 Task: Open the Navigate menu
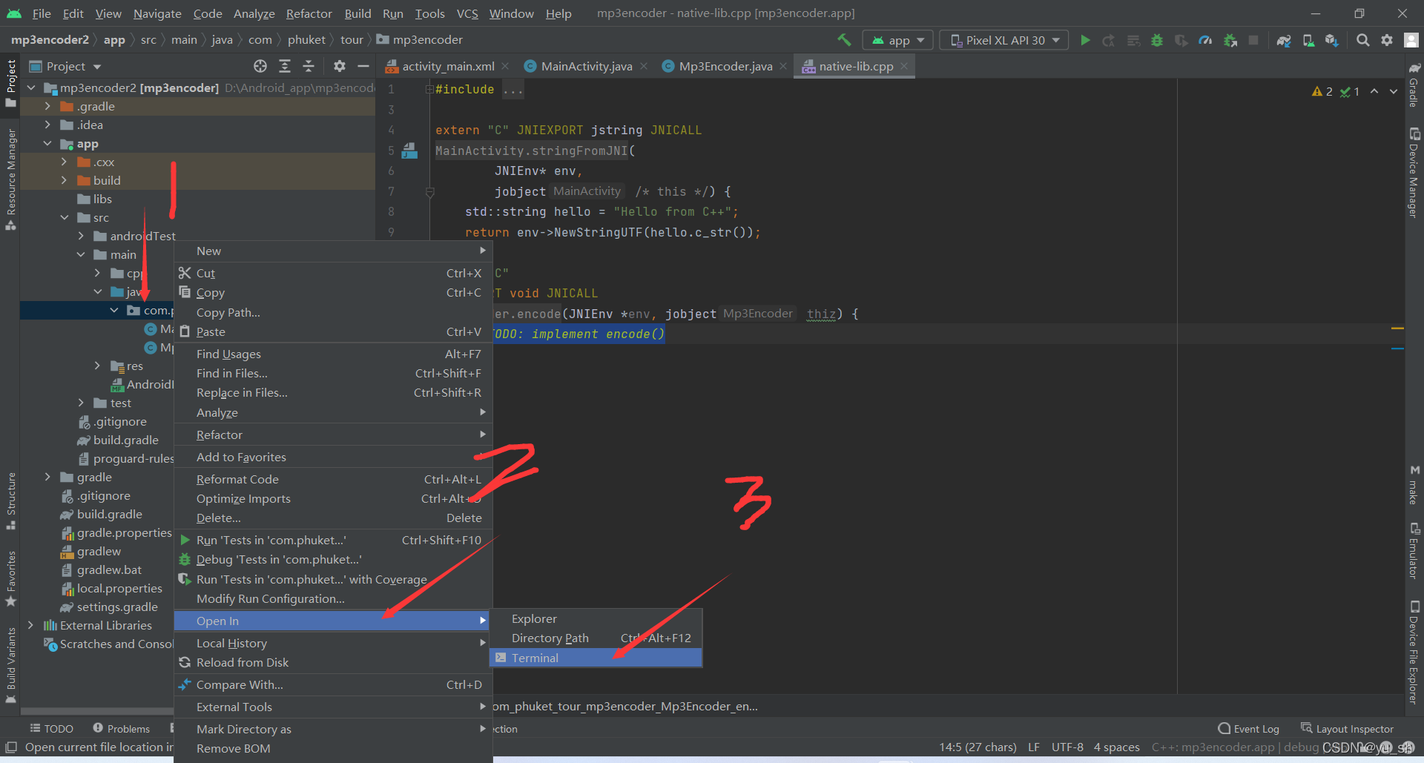click(157, 13)
